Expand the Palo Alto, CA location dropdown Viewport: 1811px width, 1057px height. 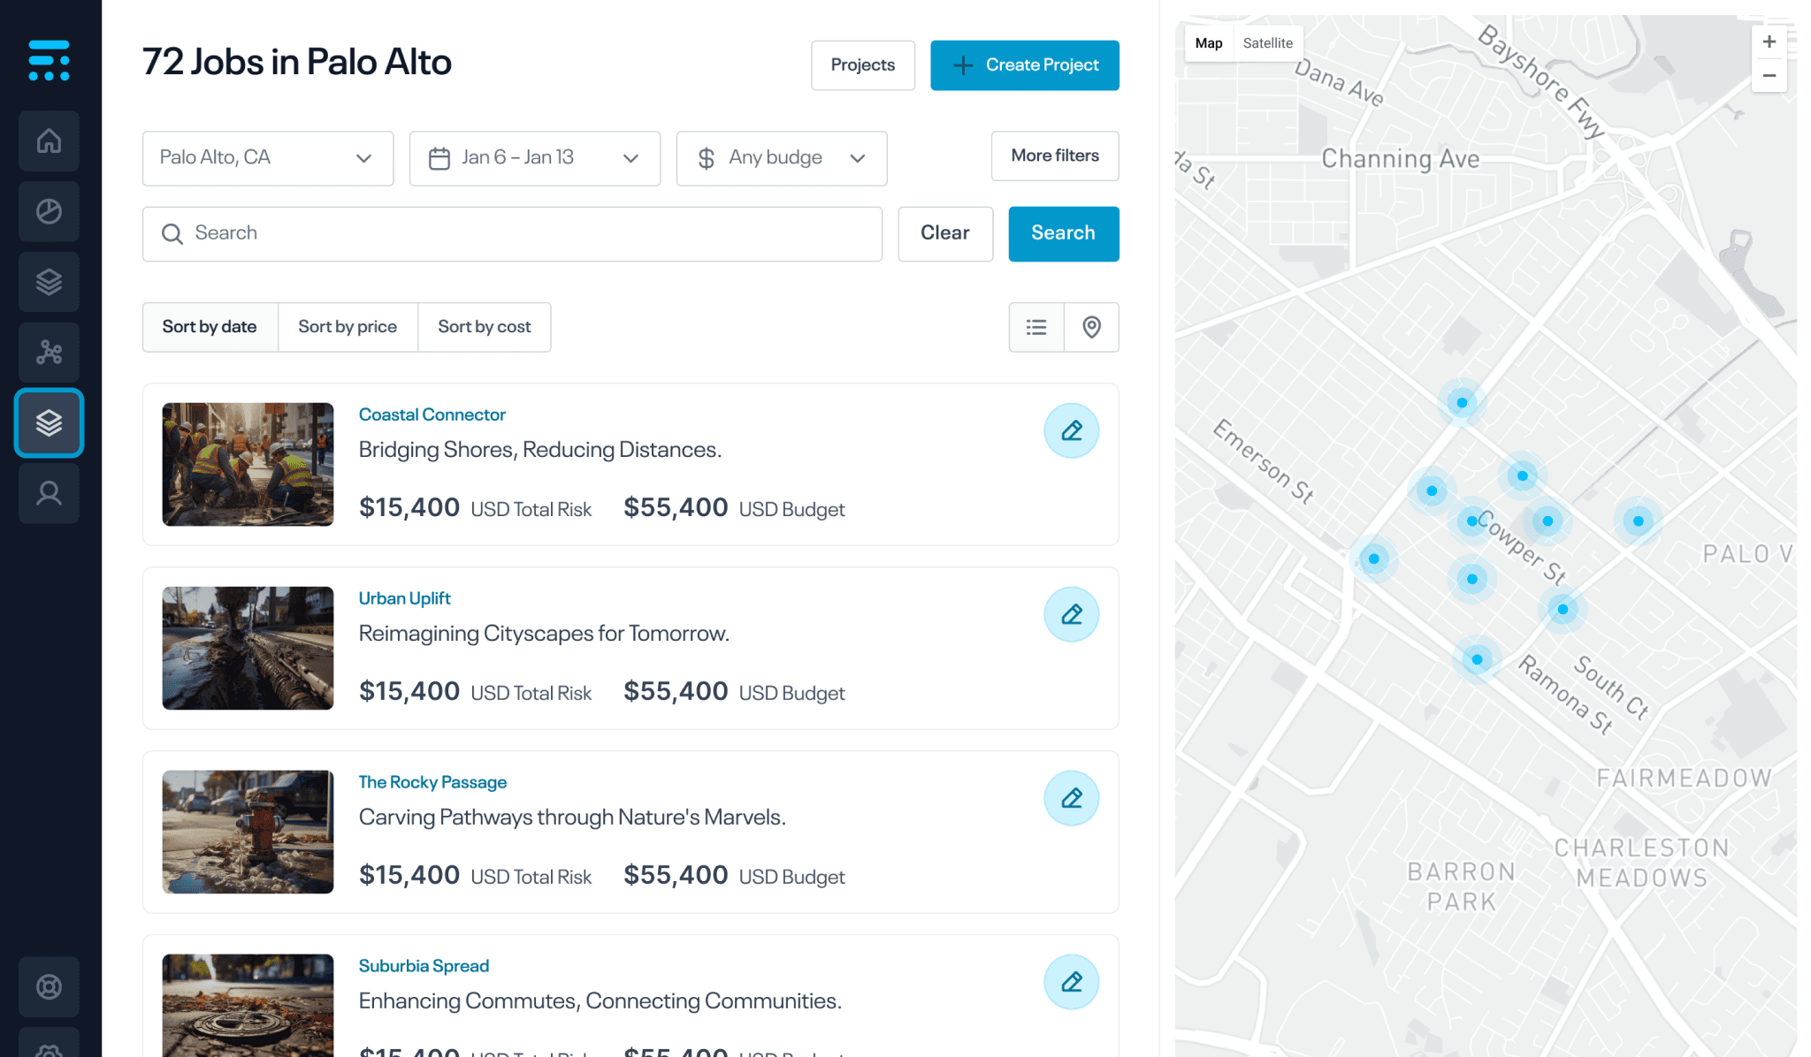(x=267, y=158)
